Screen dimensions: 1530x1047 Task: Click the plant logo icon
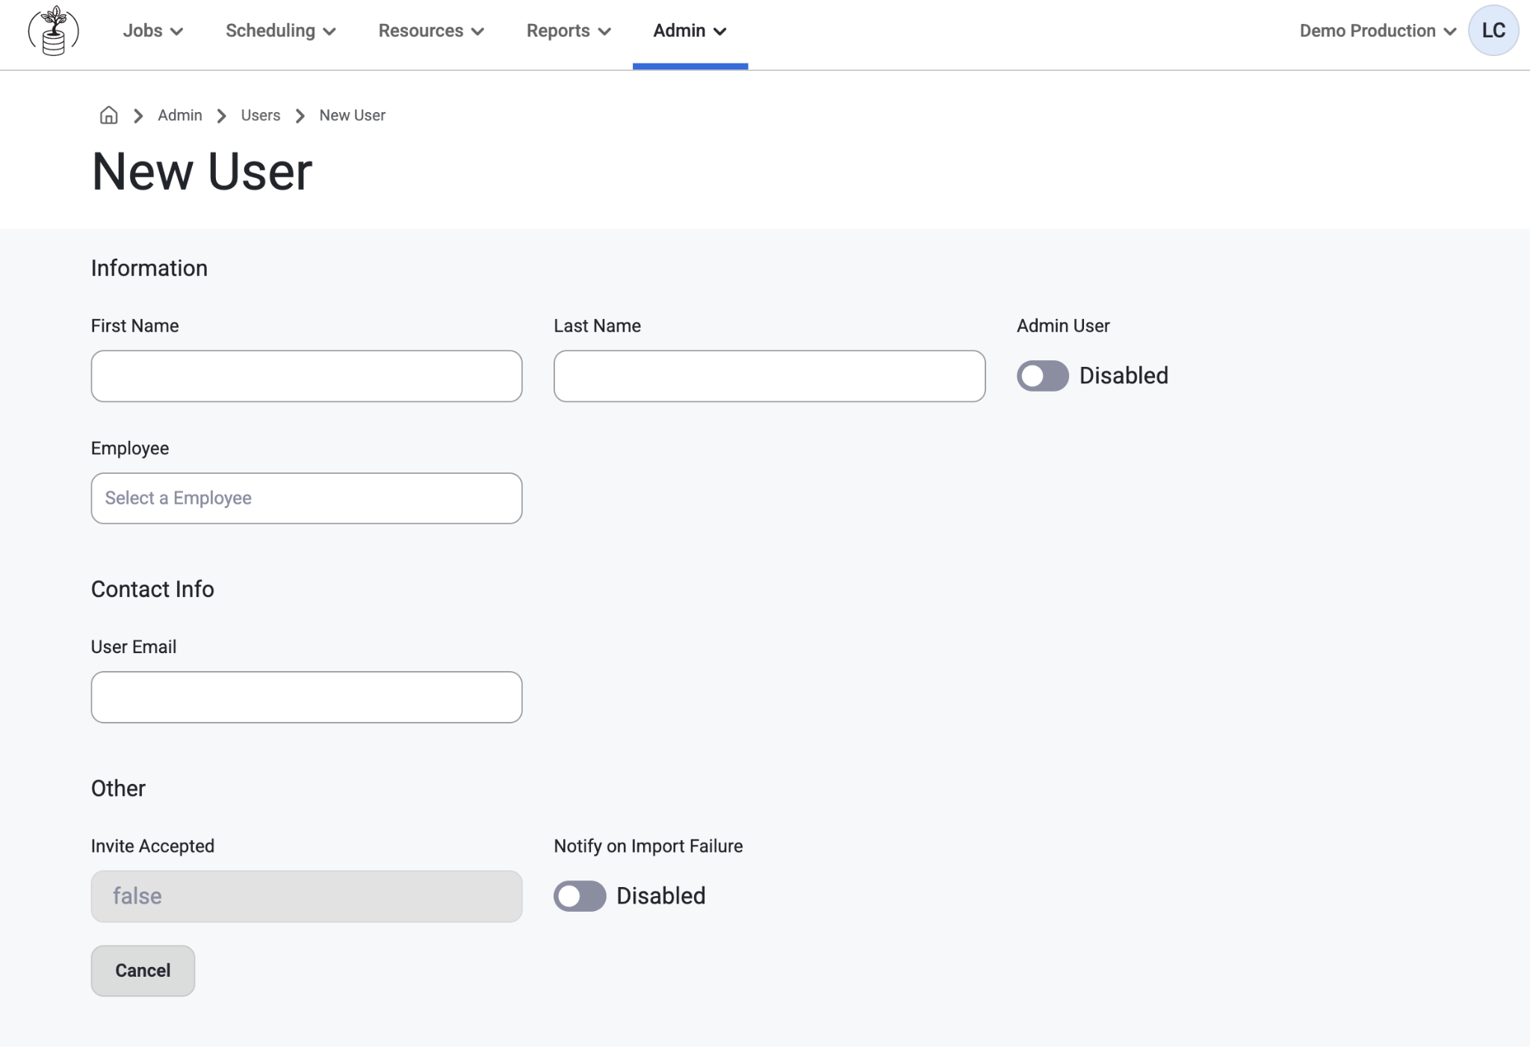[53, 31]
